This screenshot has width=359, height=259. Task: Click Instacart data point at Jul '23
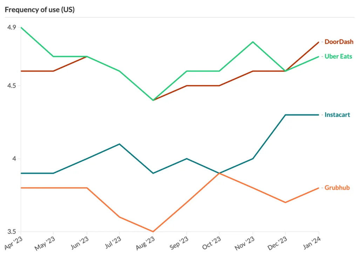120,144
